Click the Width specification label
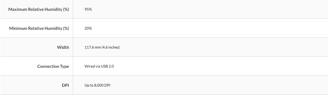This screenshot has height=95, width=328. coord(63,47)
